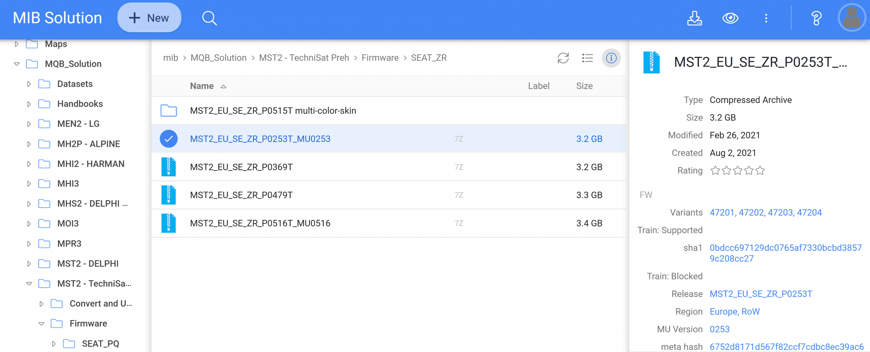Uncheck the selected MST2_EU_SE_ZR_P0253T_MU0253 file
Screen dimensions: 870x352
169,139
